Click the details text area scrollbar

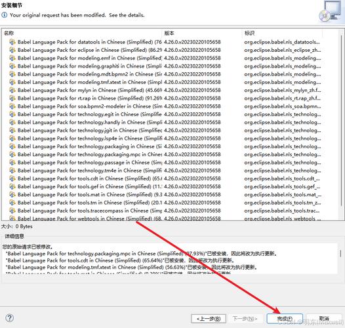tap(340, 253)
